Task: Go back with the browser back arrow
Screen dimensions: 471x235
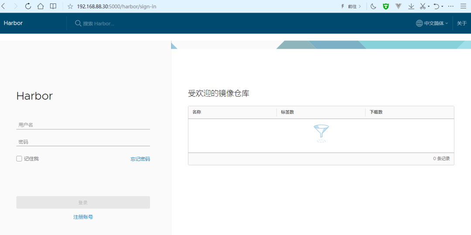Action: (x=3, y=6)
